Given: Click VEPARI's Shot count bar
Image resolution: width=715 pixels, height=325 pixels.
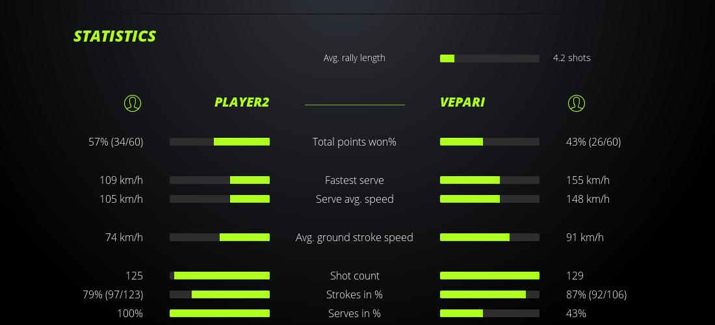Looking at the screenshot, I should (489, 276).
